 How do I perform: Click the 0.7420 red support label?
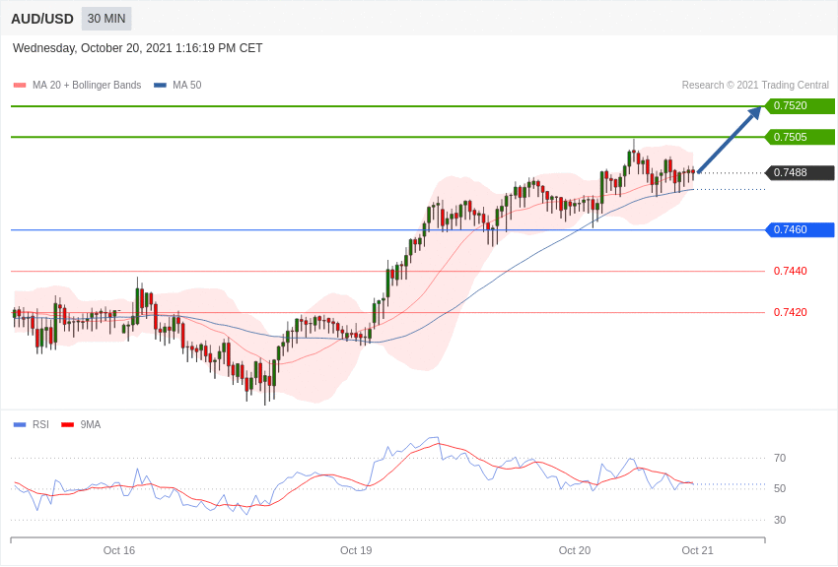tap(791, 312)
